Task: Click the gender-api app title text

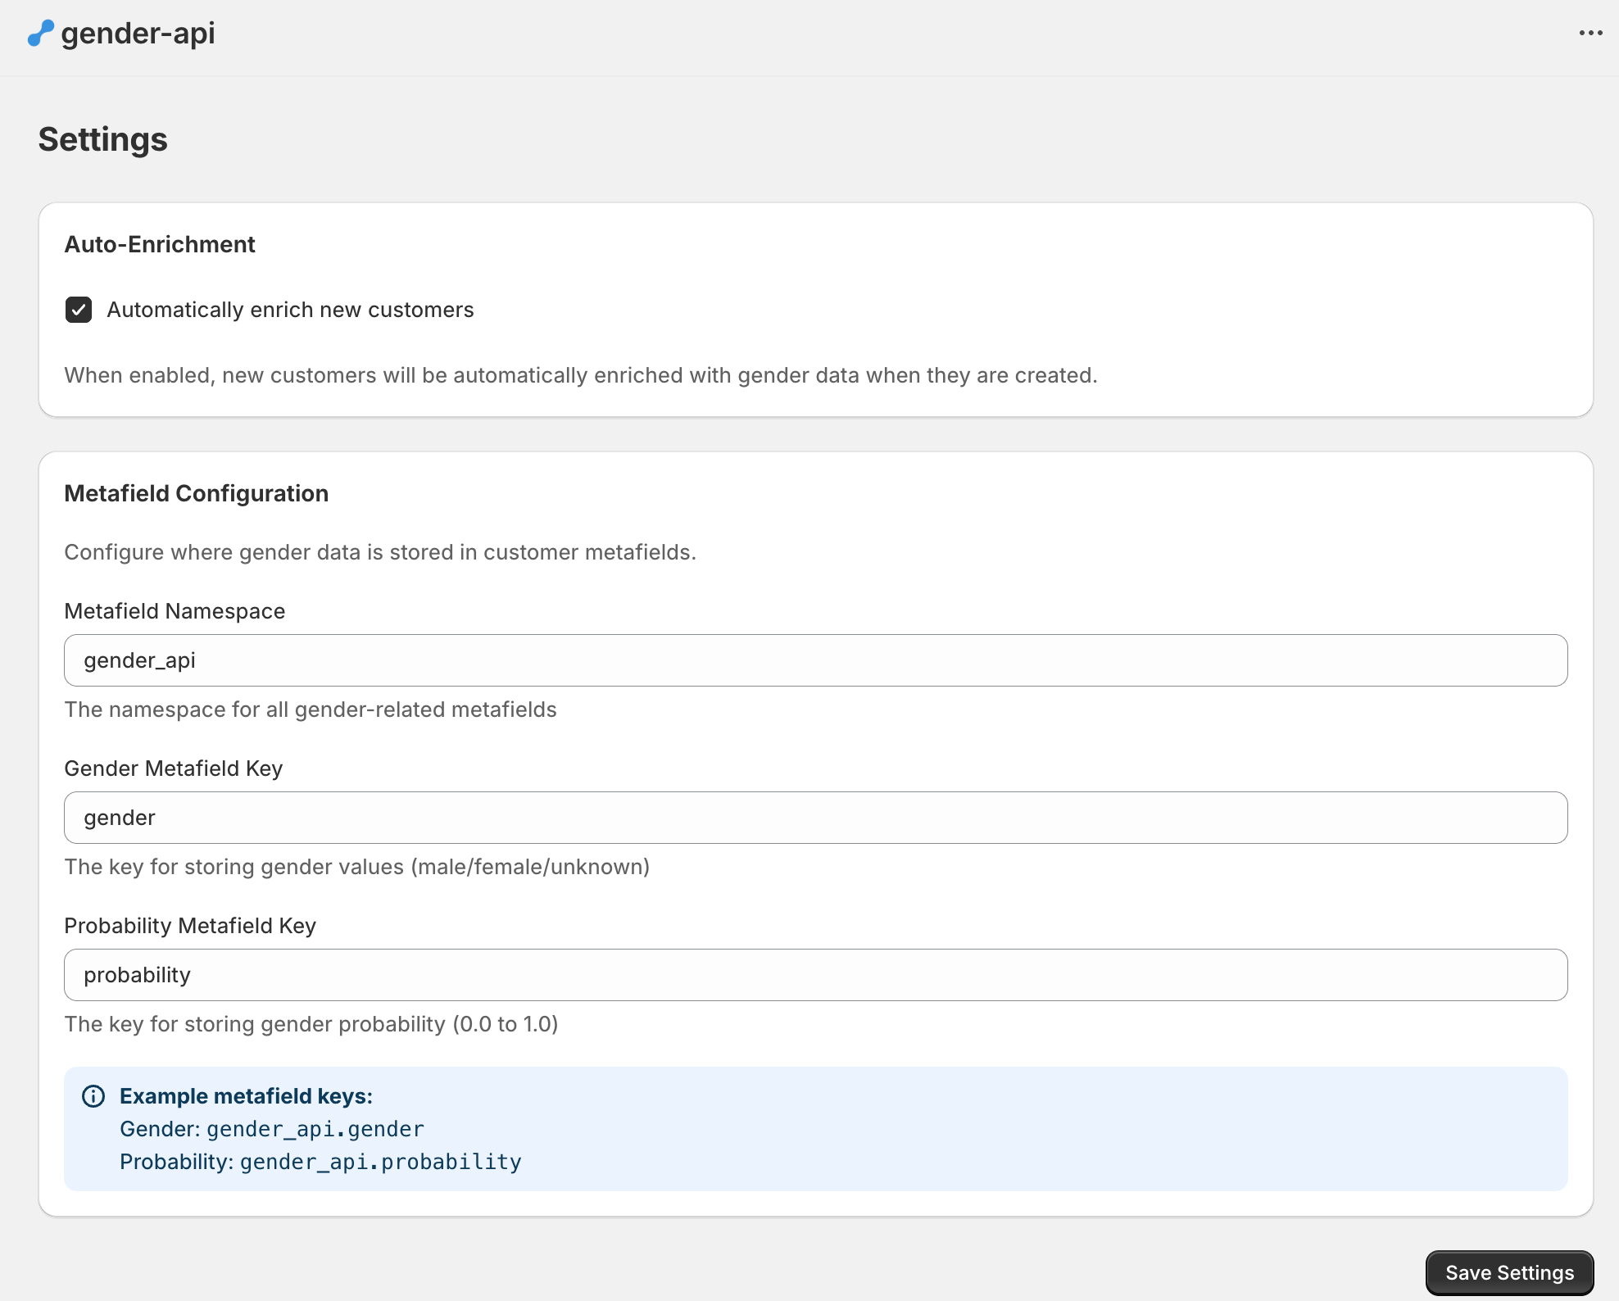Action: pos(138,34)
